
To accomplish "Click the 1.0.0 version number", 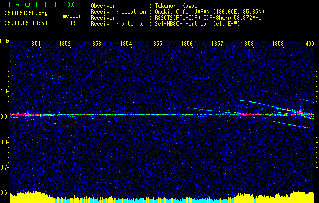I will 70,5.
